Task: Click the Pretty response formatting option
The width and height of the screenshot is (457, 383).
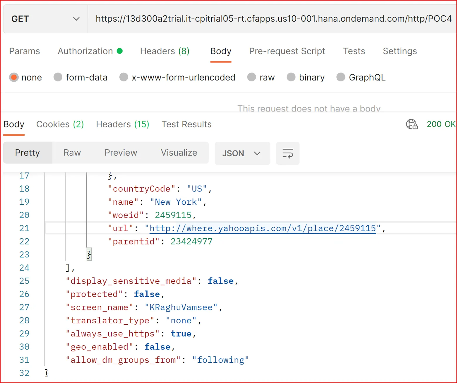Action: pos(27,153)
